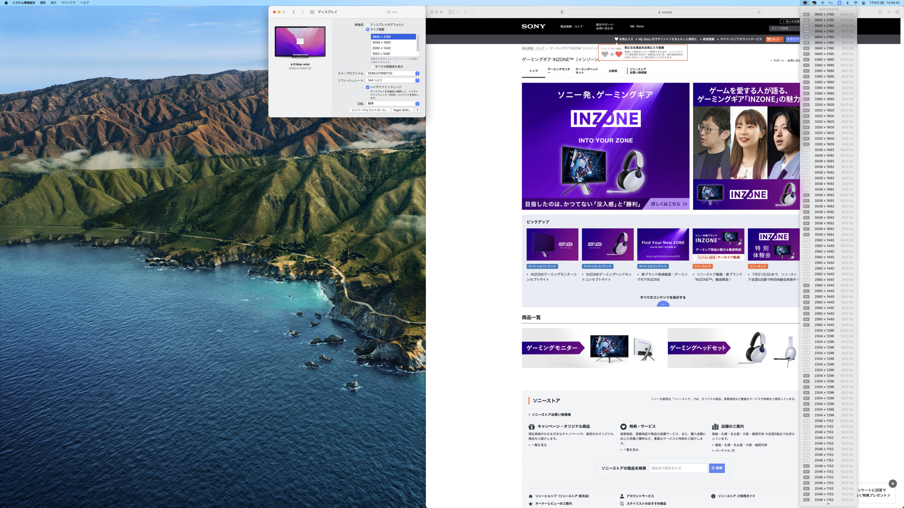This screenshot has width=904, height=508.
Task: Click the show-all-preferences grid icon
Action: (312, 12)
